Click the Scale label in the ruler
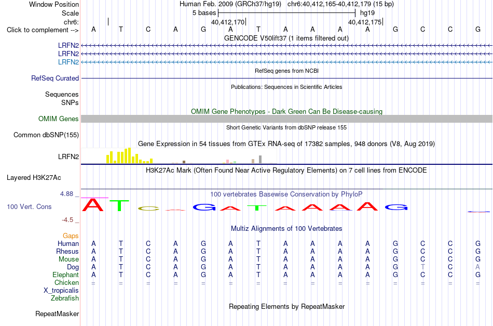Screen dimensions: 493x326 (70, 13)
